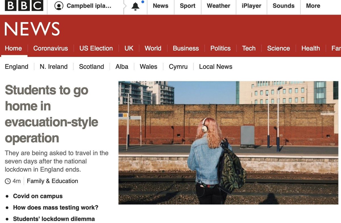Select the Science tab
The height and width of the screenshot is (223, 341).
pyautogui.click(x=278, y=48)
